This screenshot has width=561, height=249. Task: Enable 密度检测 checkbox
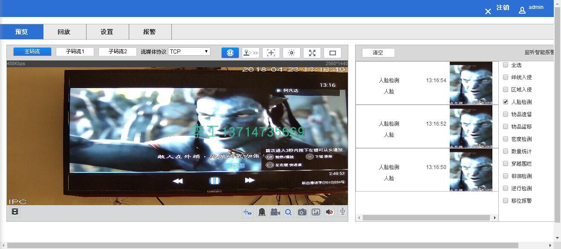pos(506,139)
